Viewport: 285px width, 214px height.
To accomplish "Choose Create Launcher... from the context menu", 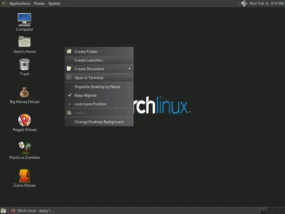I will tap(99, 60).
